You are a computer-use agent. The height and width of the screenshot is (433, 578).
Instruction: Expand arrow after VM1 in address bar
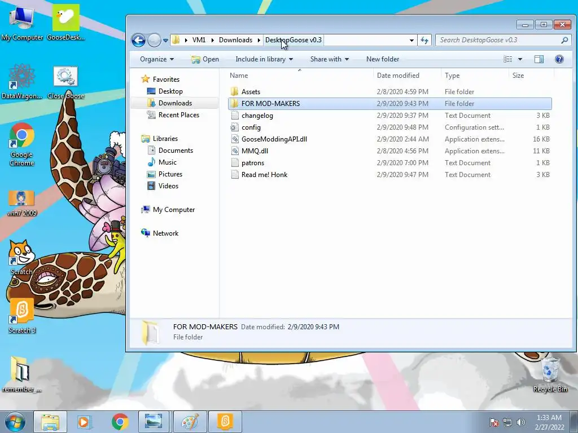tap(212, 40)
